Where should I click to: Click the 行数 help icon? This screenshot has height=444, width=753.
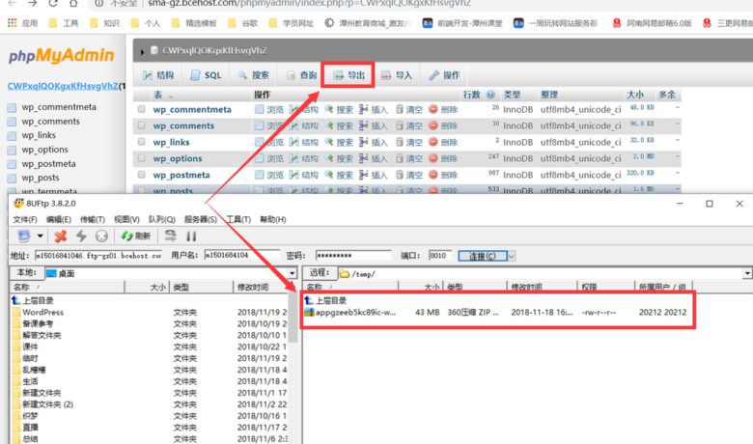490,95
